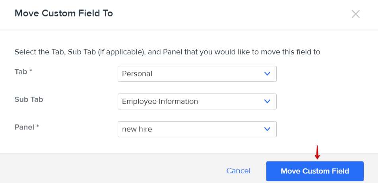The height and width of the screenshot is (183, 378).
Task: Click the Tab dropdown chevron arrow
Action: pyautogui.click(x=267, y=74)
